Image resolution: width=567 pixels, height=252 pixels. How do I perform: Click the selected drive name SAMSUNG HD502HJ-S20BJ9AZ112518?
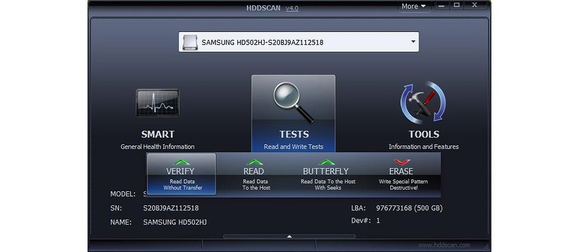tap(262, 42)
